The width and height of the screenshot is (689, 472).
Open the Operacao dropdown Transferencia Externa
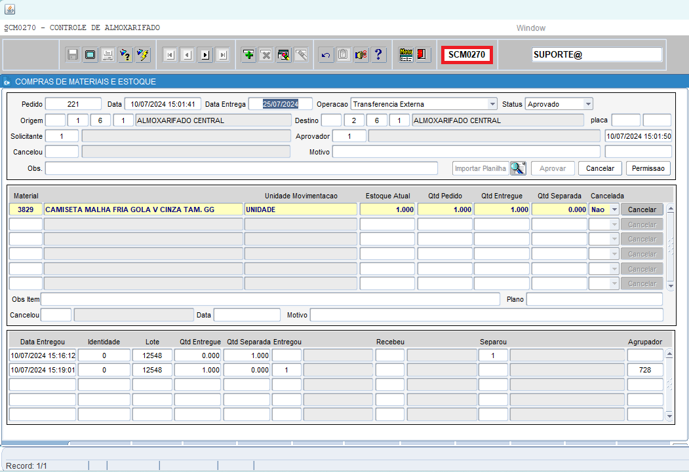coord(492,104)
